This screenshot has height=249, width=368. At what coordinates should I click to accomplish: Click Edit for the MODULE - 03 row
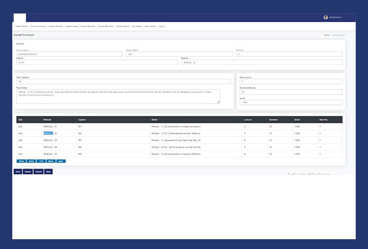click(20, 140)
